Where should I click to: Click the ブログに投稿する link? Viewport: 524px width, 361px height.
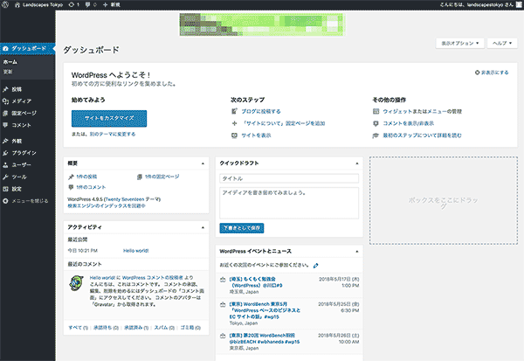(261, 111)
